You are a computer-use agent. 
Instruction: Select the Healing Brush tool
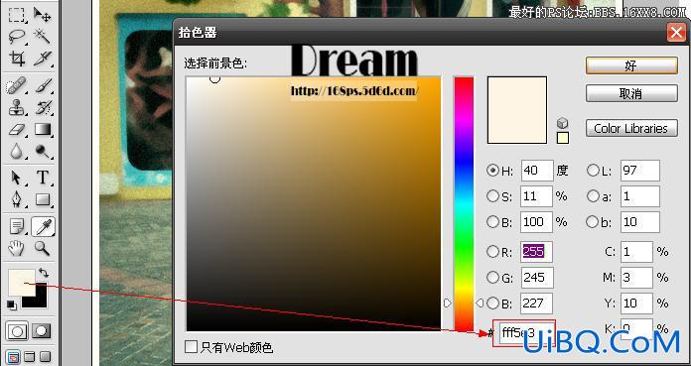(17, 86)
